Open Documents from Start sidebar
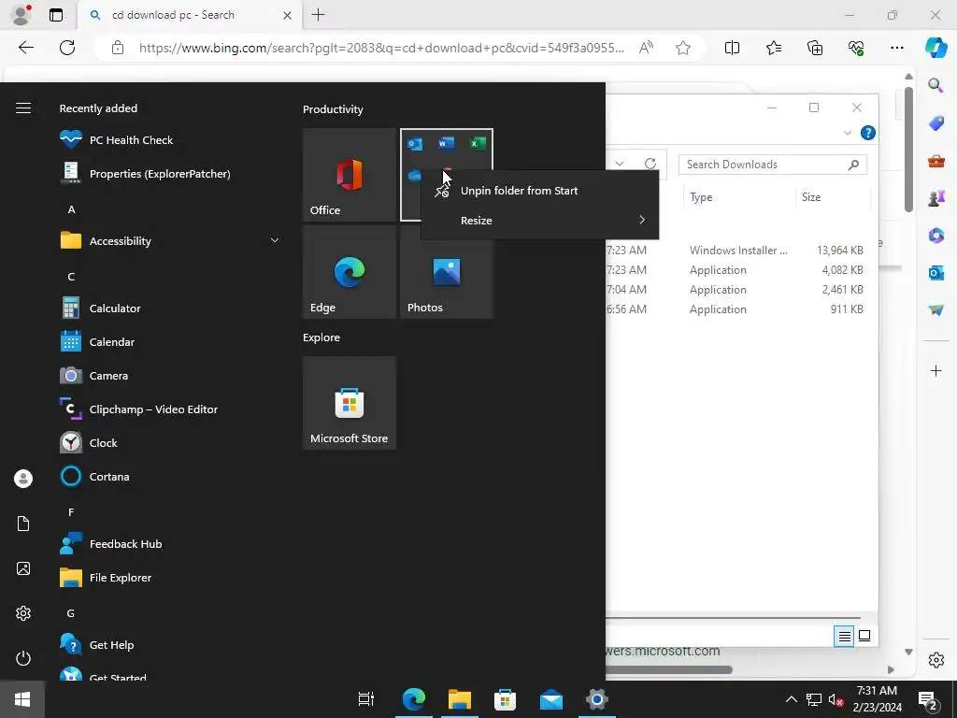The height and width of the screenshot is (718, 957). coord(23,524)
